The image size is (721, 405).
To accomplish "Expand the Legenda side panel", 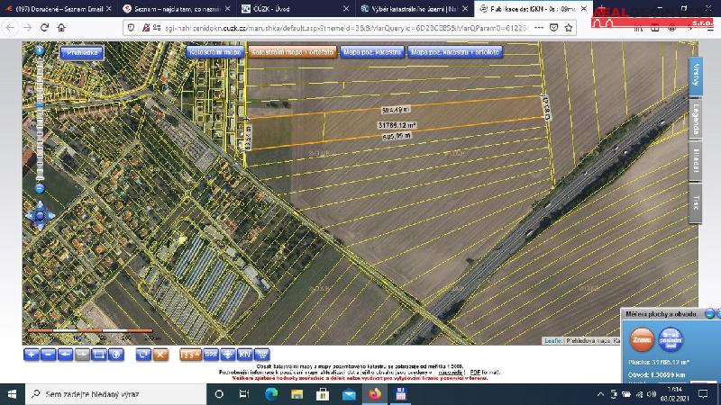I will point(695,119).
